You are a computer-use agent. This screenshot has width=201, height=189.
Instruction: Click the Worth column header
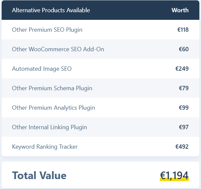(180, 10)
